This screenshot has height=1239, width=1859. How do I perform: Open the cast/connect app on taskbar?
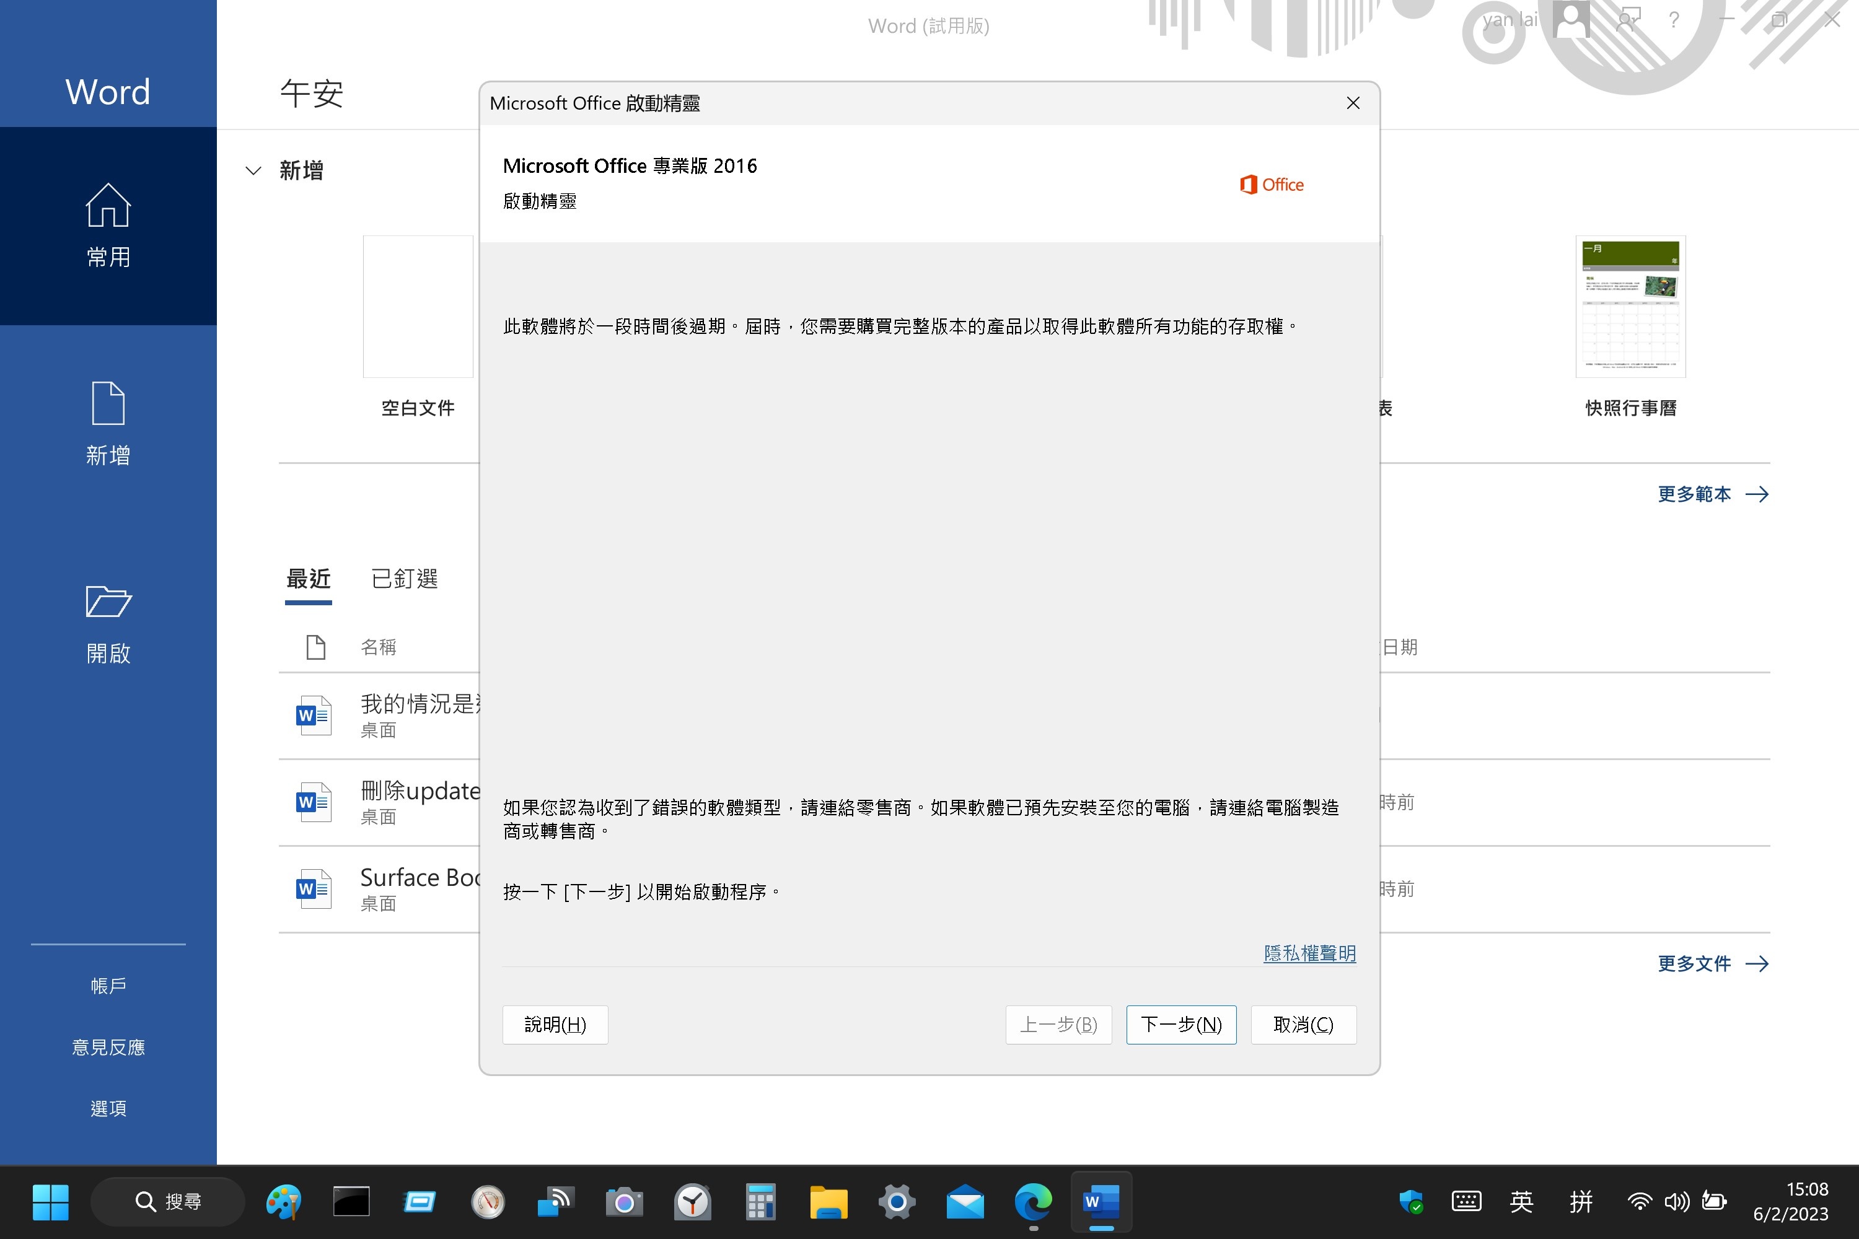(556, 1202)
